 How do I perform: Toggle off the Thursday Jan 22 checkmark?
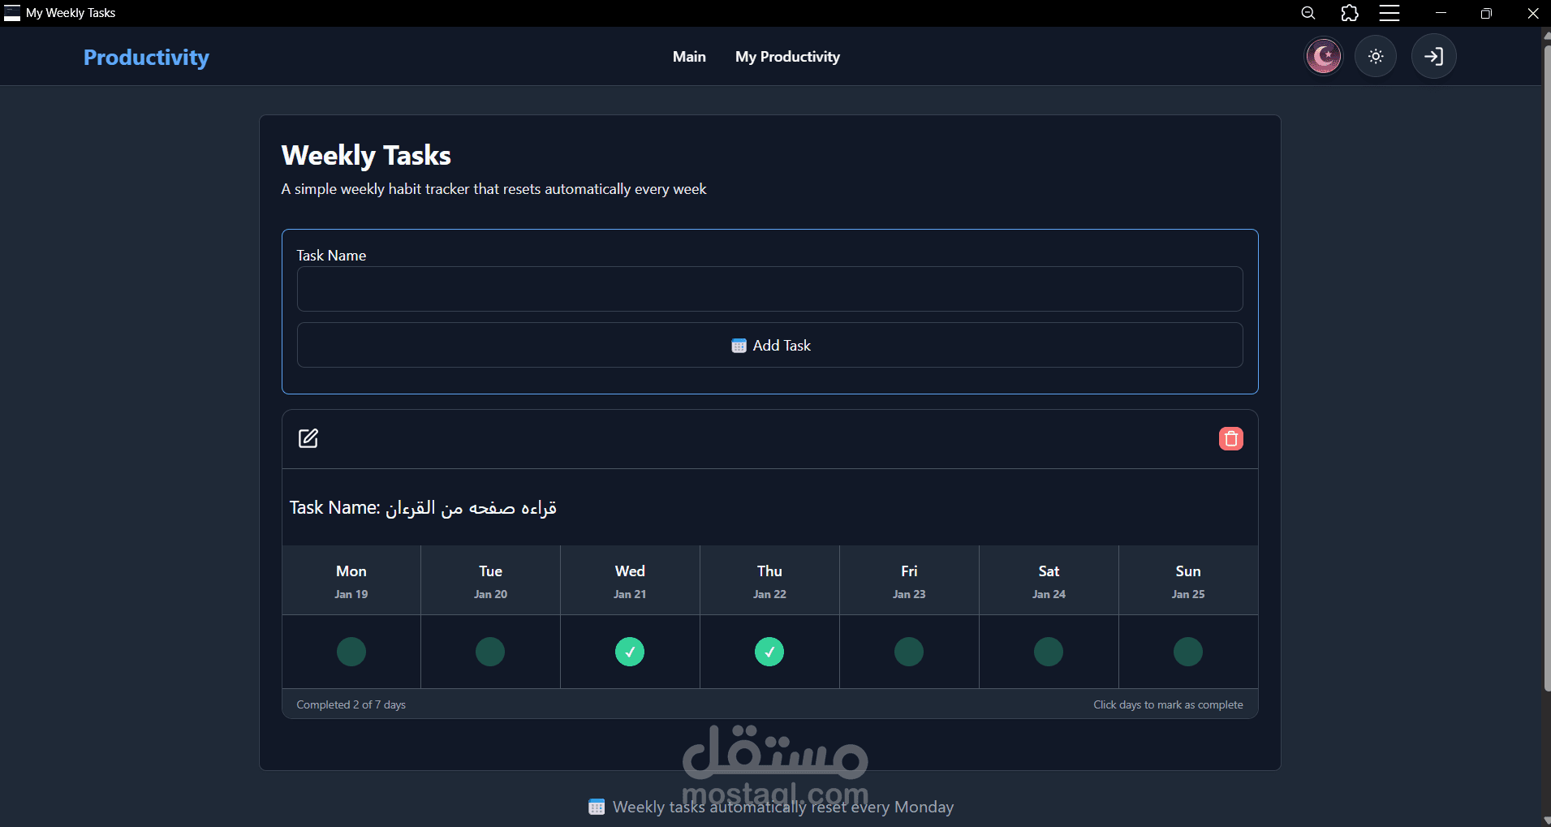pyautogui.click(x=769, y=651)
